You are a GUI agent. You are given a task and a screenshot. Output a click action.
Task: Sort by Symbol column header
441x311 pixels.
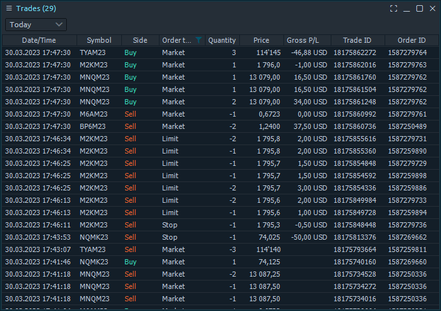pos(99,40)
